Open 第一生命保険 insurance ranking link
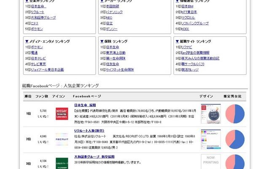The height and width of the screenshot is (169, 270). point(116,58)
